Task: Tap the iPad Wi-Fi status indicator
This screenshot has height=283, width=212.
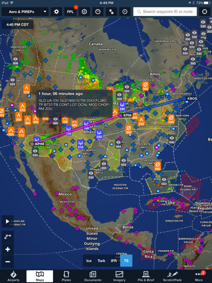Action: point(7,3)
